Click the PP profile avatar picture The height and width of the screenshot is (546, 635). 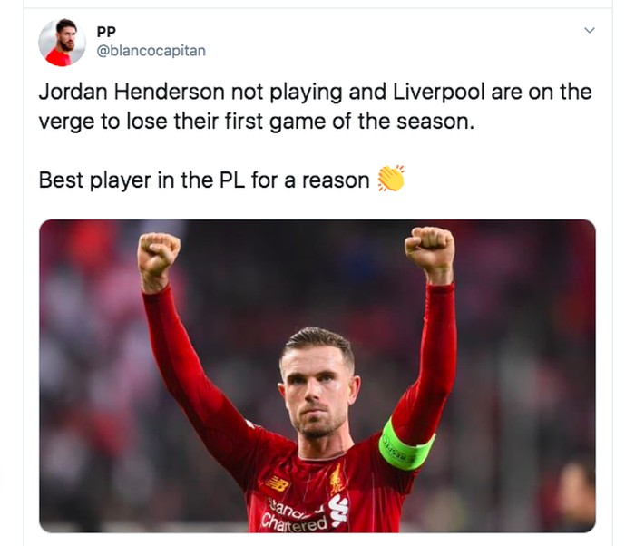(62, 42)
